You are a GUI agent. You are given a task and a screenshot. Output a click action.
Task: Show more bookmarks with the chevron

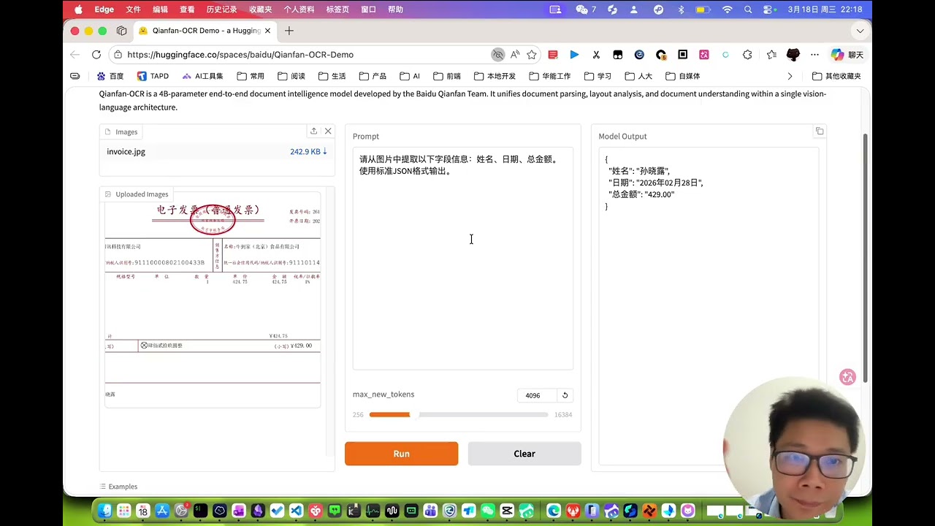pos(790,76)
